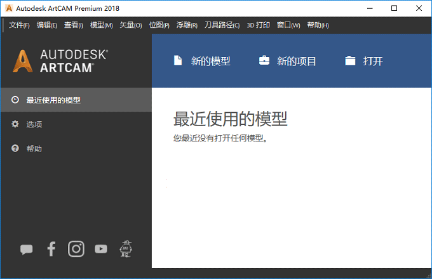Click the question mark icon for 帮助
The height and width of the screenshot is (279, 432).
tap(15, 148)
